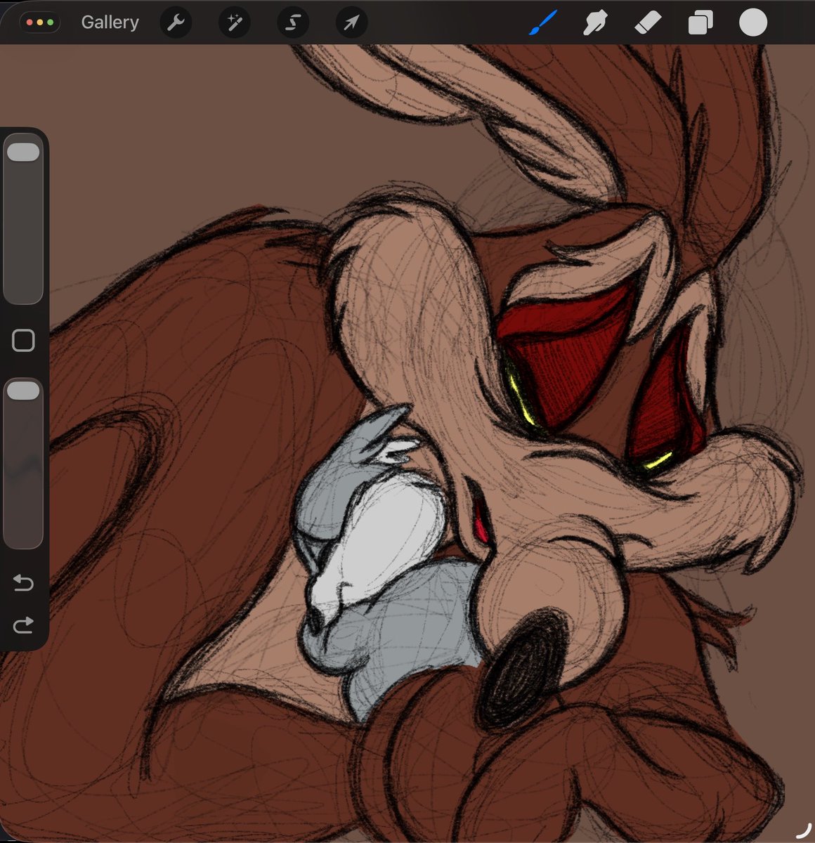This screenshot has height=843, width=815.
Task: Select the Smudge tool
Action: [595, 22]
